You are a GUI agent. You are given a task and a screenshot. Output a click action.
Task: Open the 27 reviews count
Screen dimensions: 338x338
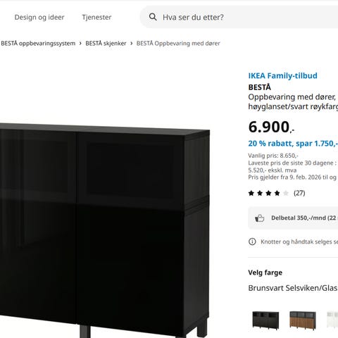tap(299, 193)
